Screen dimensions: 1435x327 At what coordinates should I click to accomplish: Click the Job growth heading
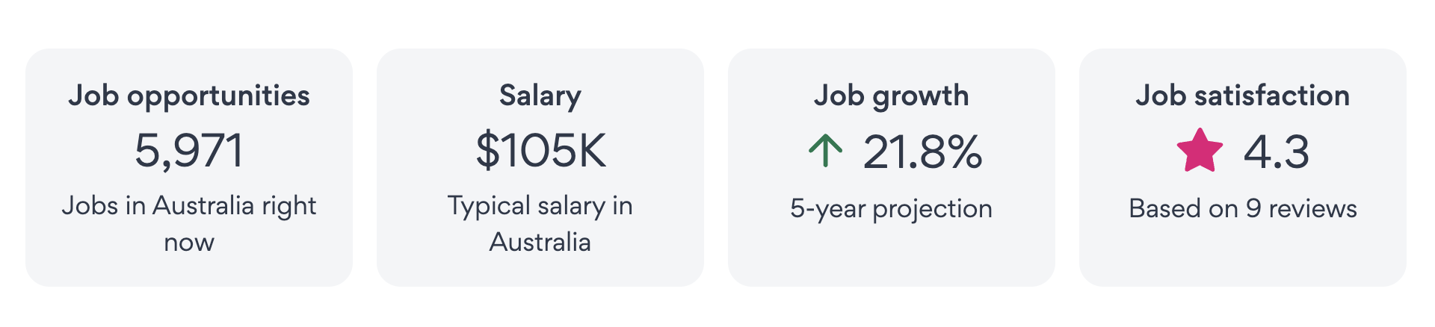[x=892, y=96]
